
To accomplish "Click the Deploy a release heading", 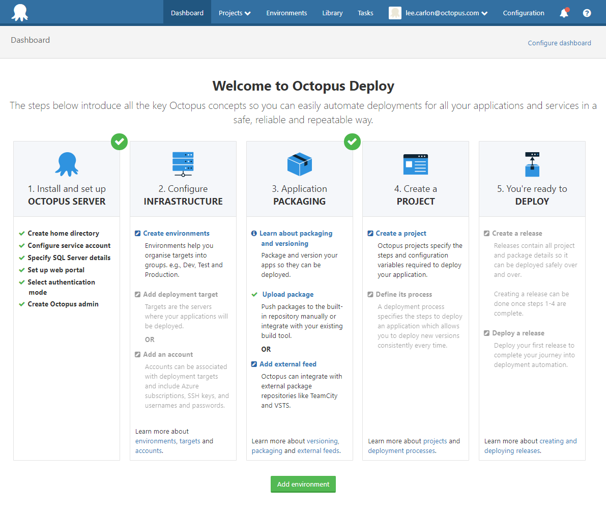I will tap(518, 333).
